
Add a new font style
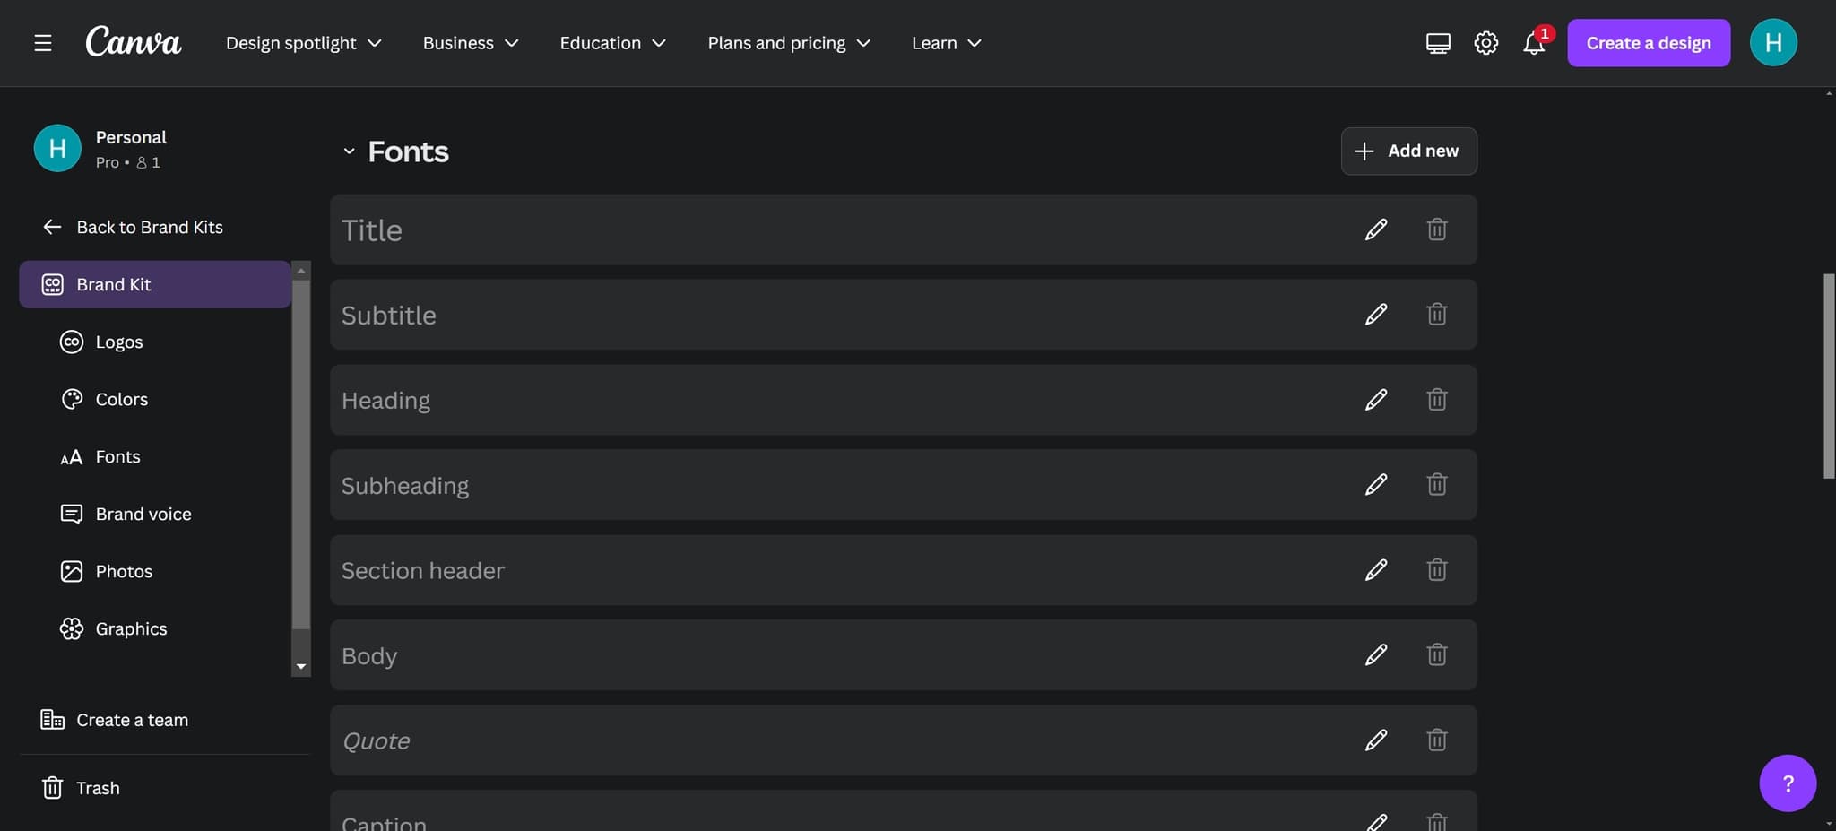pos(1407,151)
